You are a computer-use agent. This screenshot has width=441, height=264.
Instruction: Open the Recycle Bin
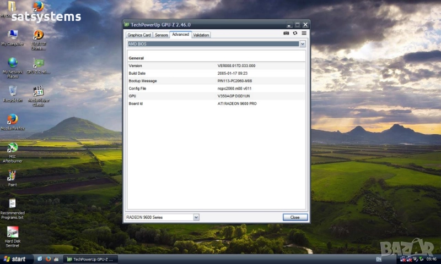click(12, 91)
